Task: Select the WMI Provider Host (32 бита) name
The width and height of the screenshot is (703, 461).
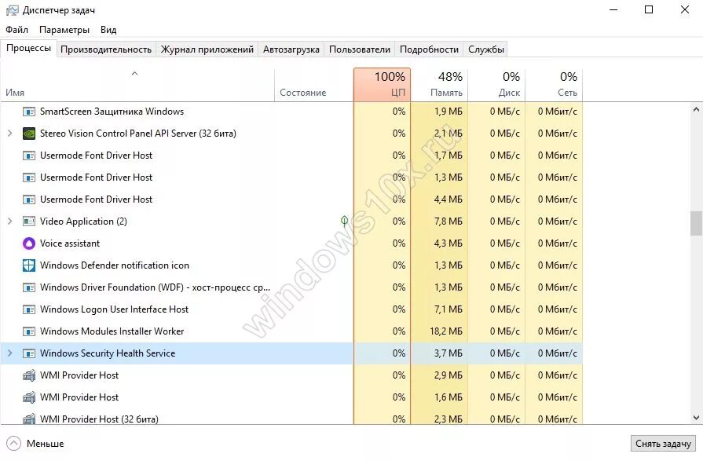Action: 99,419
